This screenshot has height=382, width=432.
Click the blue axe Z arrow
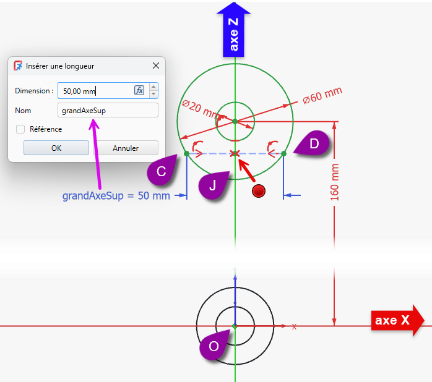(x=234, y=29)
